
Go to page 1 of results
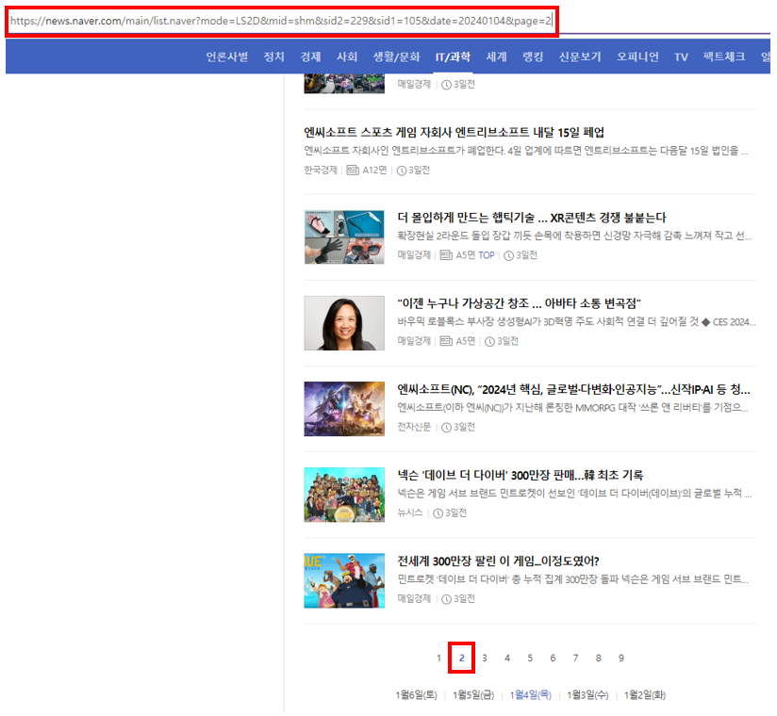438,659
